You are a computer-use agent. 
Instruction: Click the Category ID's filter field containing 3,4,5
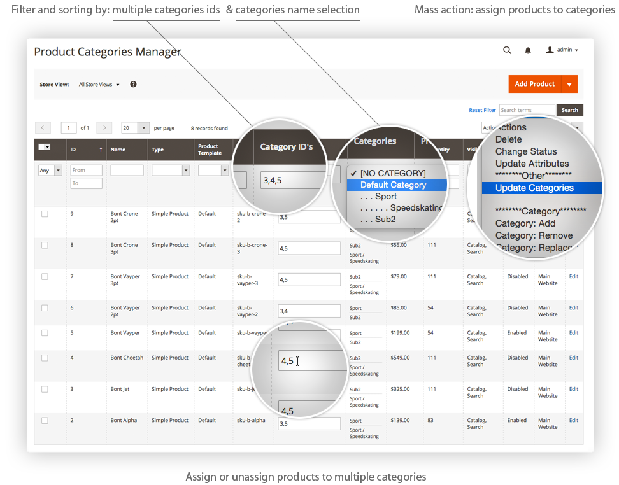coord(292,180)
